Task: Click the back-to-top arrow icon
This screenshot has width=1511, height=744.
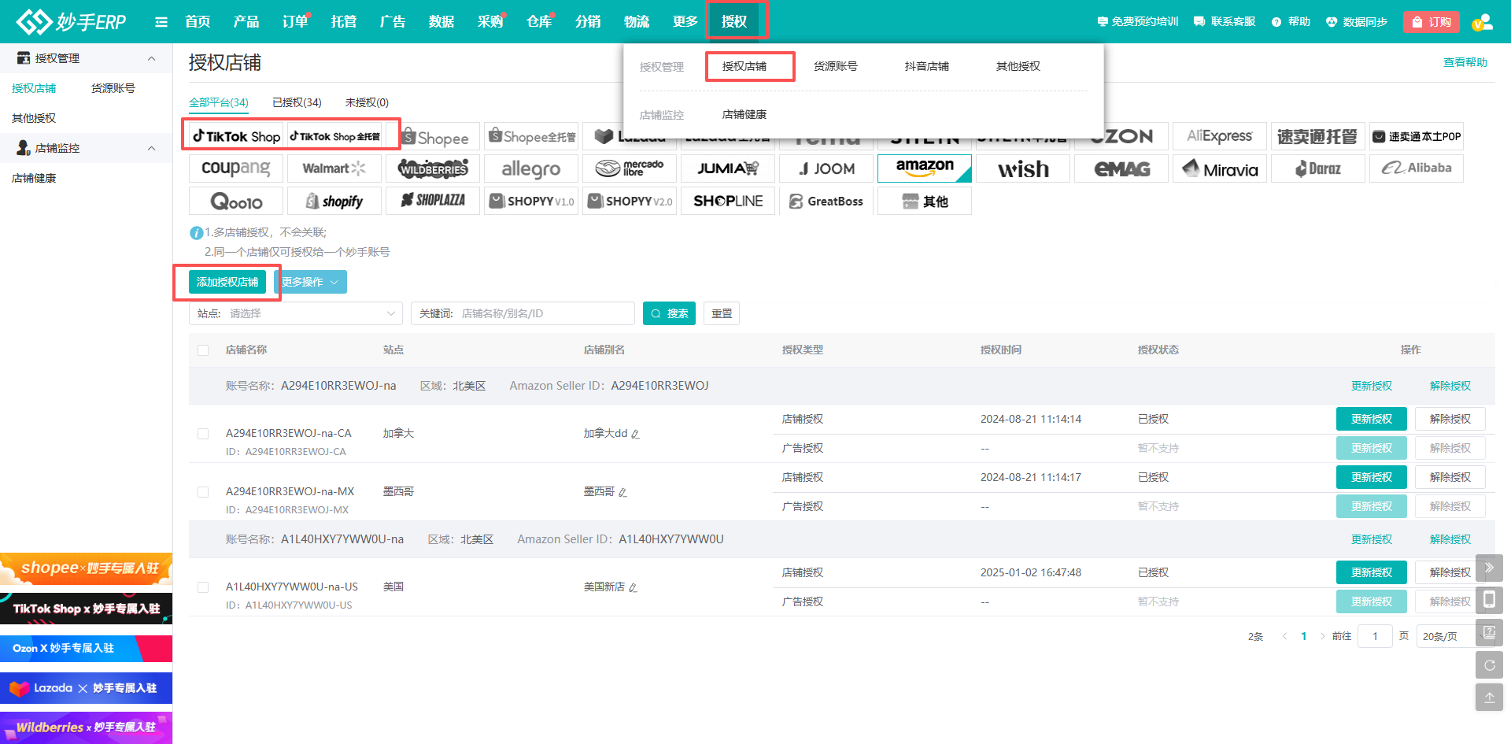Action: 1489,698
